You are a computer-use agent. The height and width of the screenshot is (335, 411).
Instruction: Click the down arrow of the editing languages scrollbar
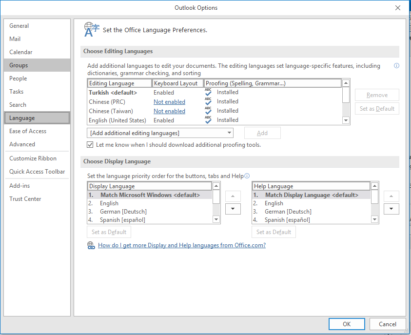(346, 120)
